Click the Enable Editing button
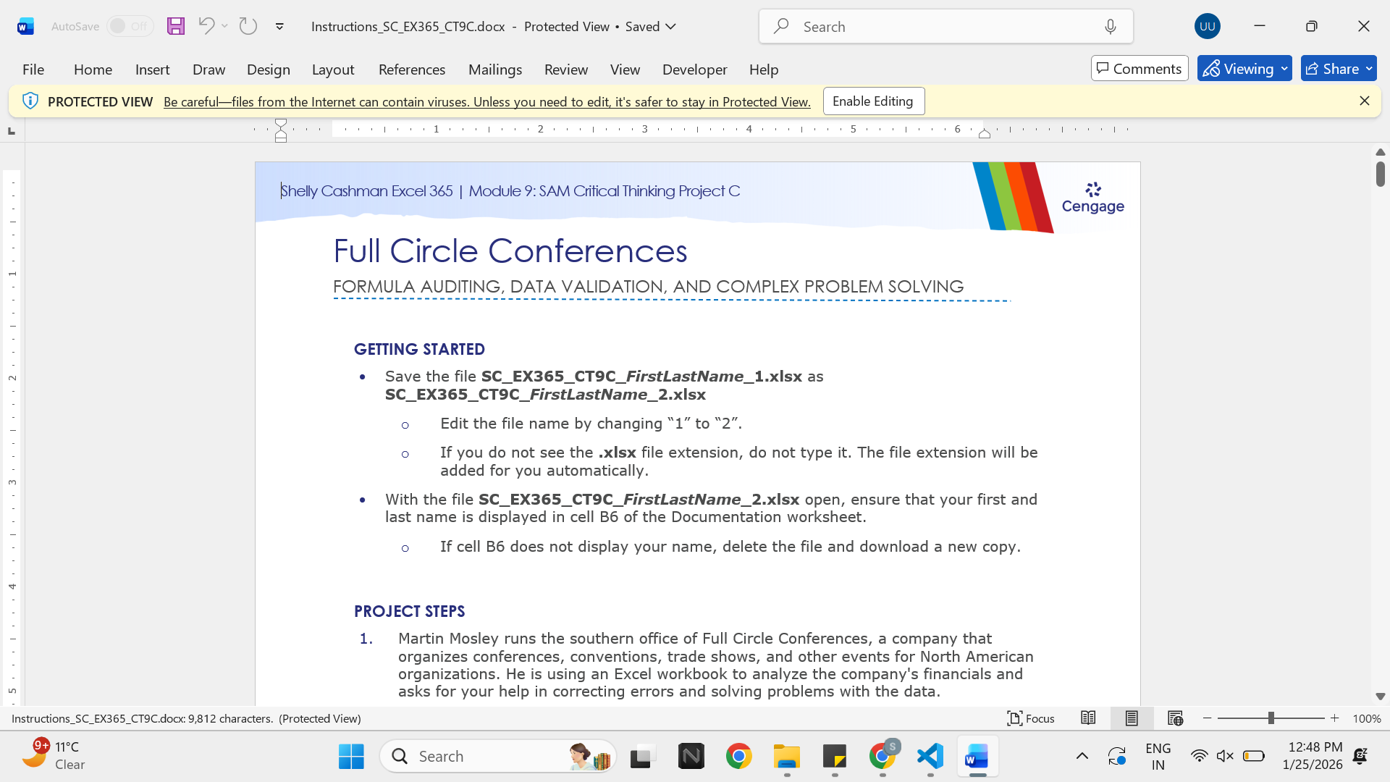1390x782 pixels. coord(873,101)
